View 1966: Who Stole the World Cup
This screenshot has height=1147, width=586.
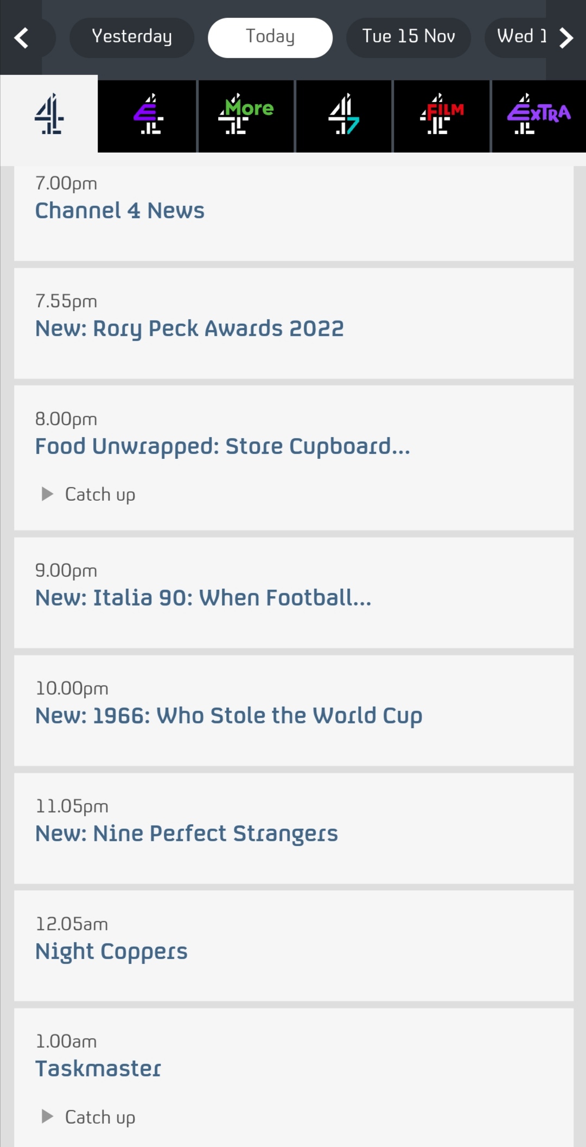(294, 710)
